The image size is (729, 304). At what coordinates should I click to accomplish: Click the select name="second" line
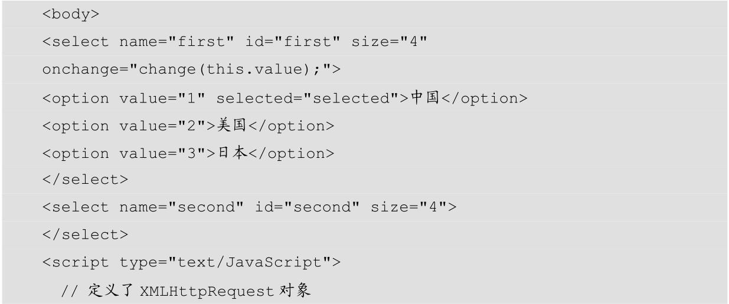(249, 207)
